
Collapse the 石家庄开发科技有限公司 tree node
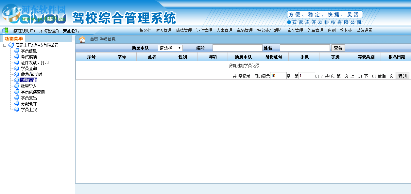pyautogui.click(x=5, y=45)
